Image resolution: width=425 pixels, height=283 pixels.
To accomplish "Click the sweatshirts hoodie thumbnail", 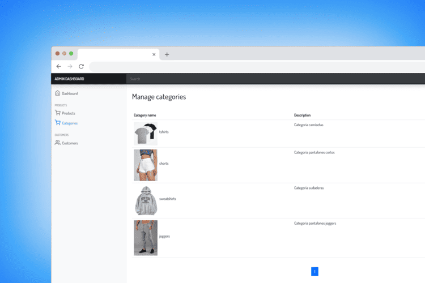I will [146, 201].
